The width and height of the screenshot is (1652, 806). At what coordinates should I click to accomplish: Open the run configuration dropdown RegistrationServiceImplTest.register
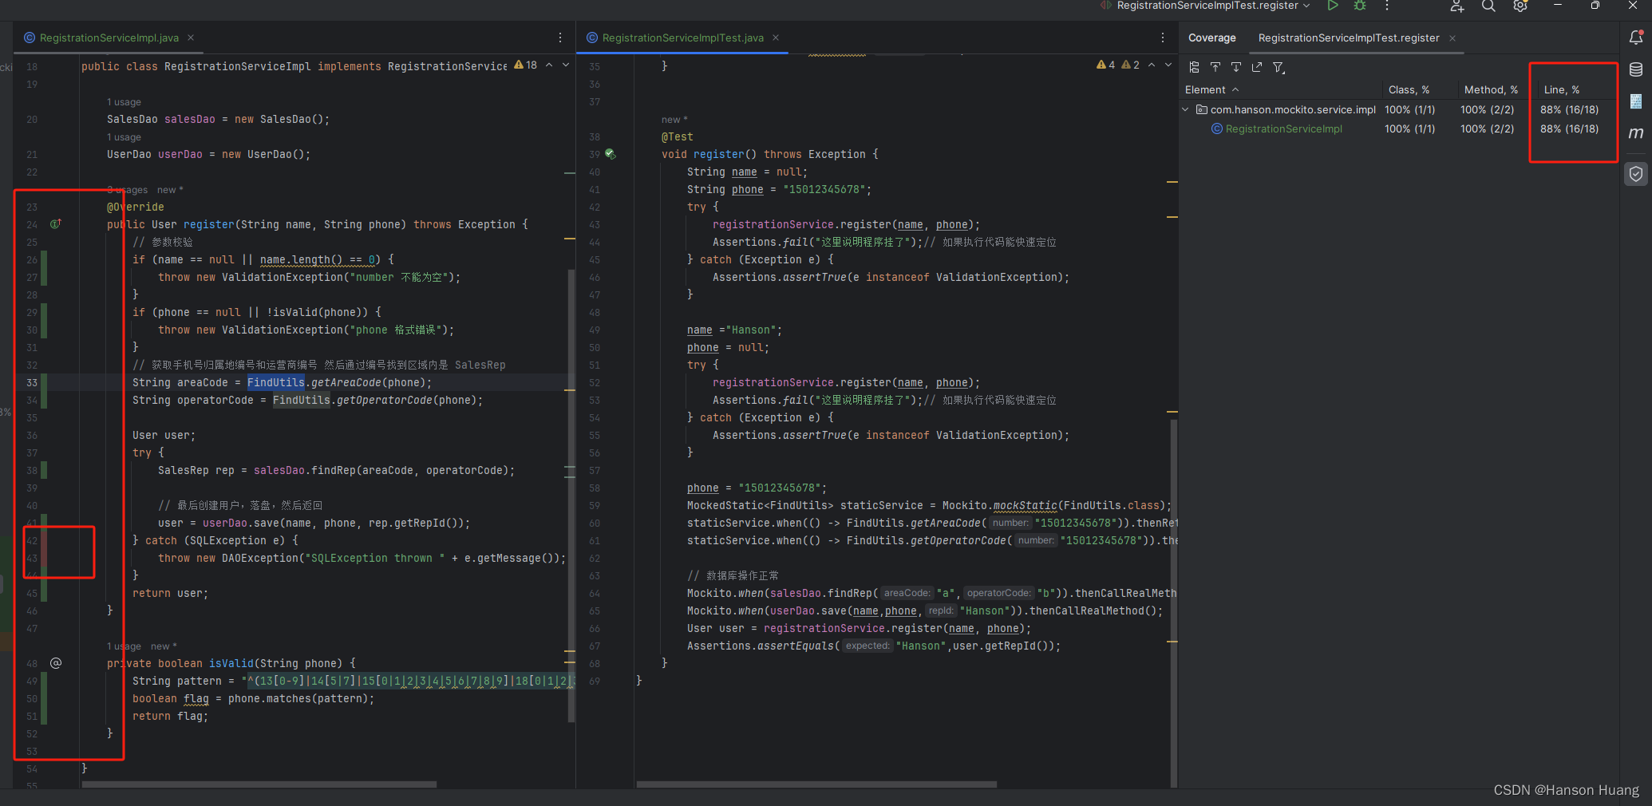[1206, 6]
